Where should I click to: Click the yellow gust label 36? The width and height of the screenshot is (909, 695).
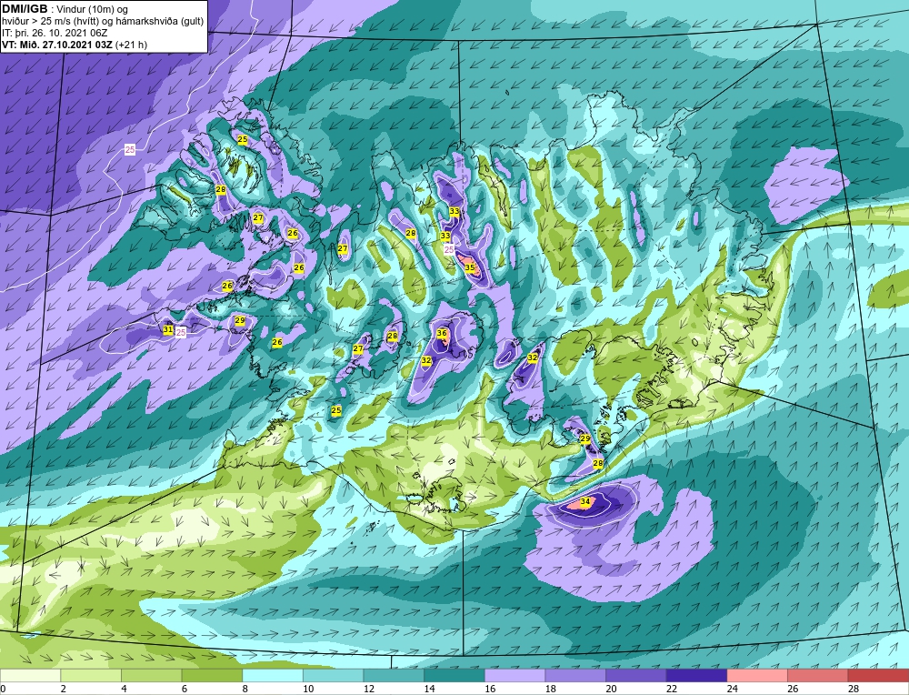pos(442,333)
